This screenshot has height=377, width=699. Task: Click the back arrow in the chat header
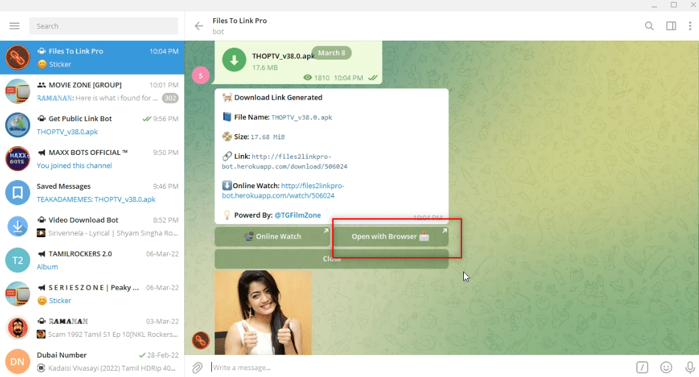point(199,26)
